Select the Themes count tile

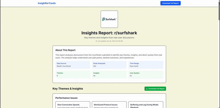73,74
